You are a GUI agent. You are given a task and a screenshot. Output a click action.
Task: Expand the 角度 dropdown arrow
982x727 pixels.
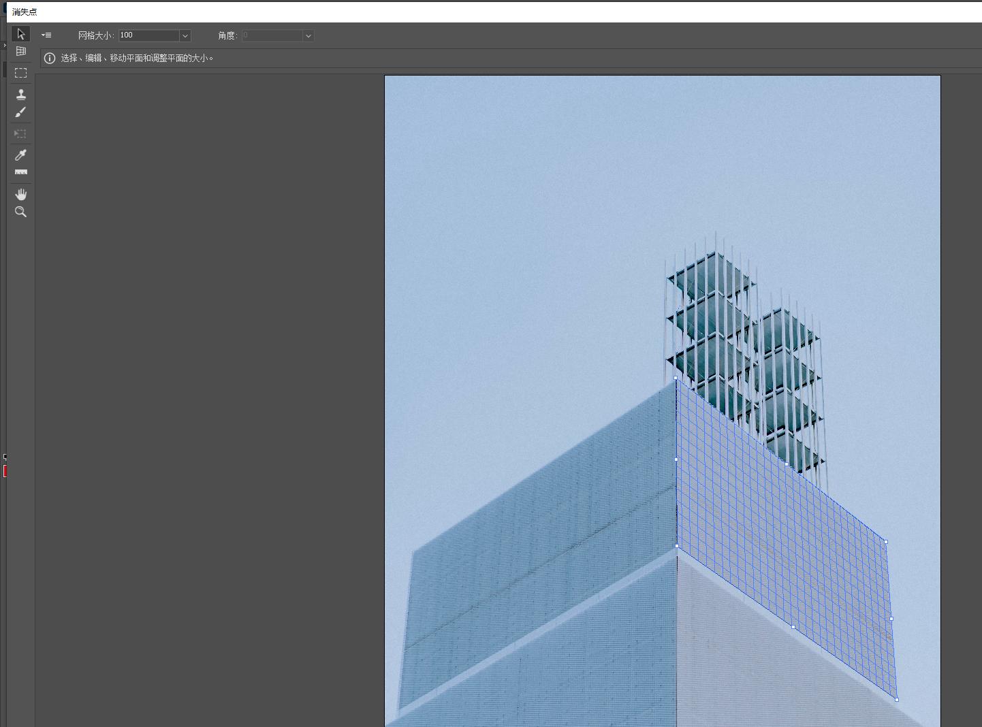[308, 36]
